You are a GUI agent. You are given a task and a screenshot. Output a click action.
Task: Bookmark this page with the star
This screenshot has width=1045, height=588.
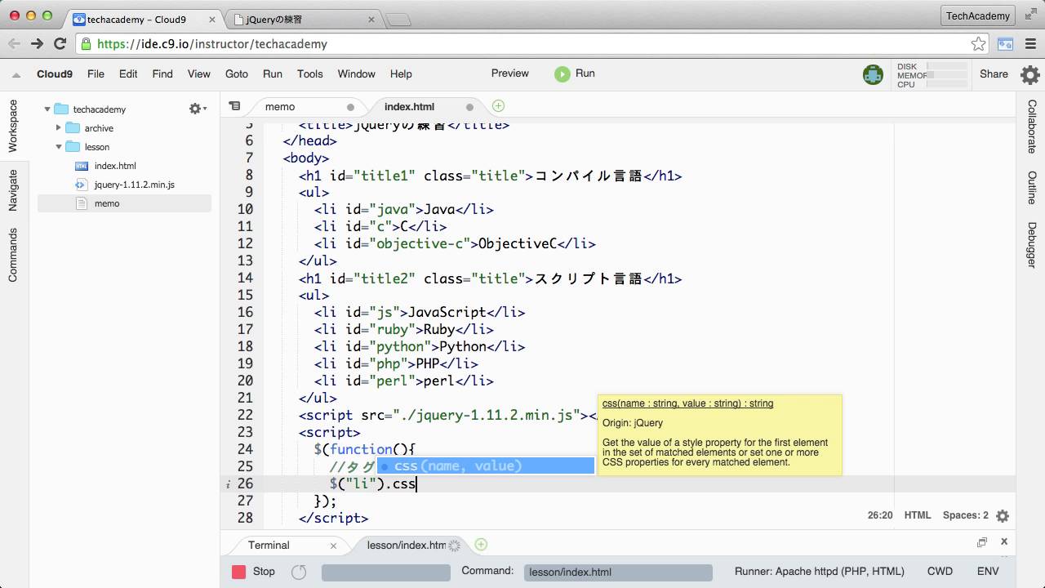coord(978,44)
